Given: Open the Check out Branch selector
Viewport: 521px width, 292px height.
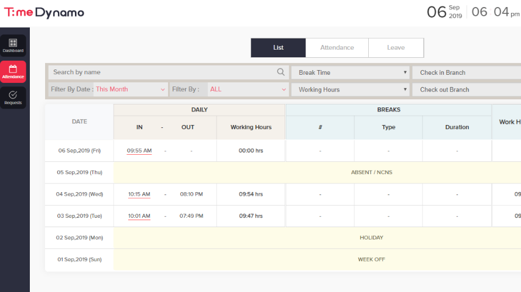Looking at the screenshot, I should pyautogui.click(x=466, y=89).
